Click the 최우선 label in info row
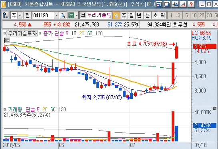The width and height of the screenshot is (218, 149). pos(180,25)
